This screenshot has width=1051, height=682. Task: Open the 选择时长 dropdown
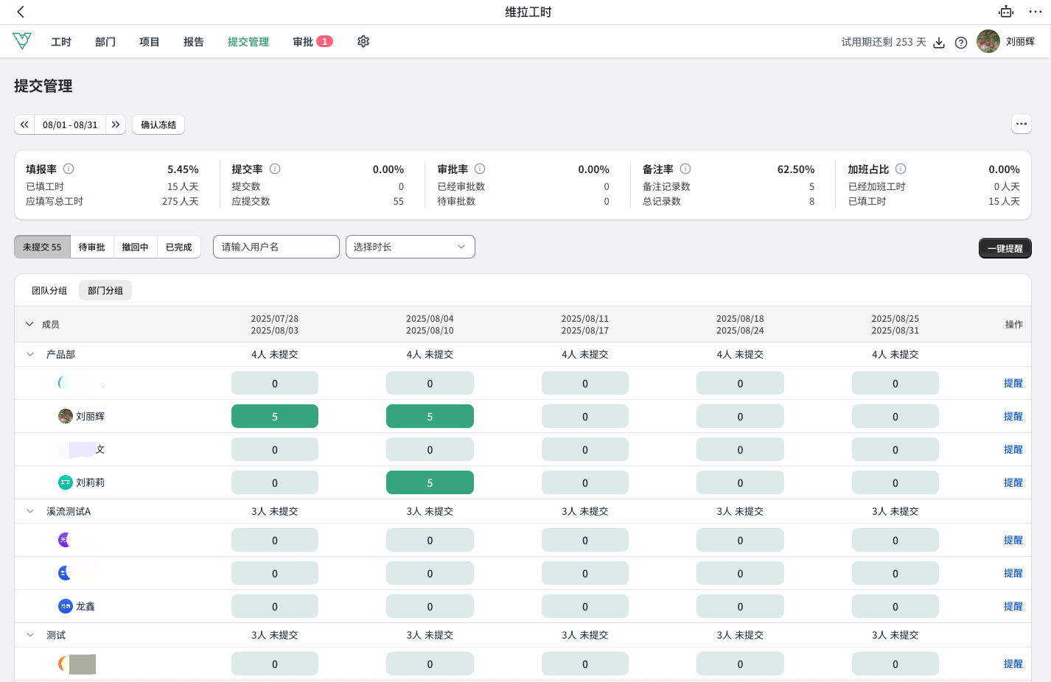[x=410, y=247]
